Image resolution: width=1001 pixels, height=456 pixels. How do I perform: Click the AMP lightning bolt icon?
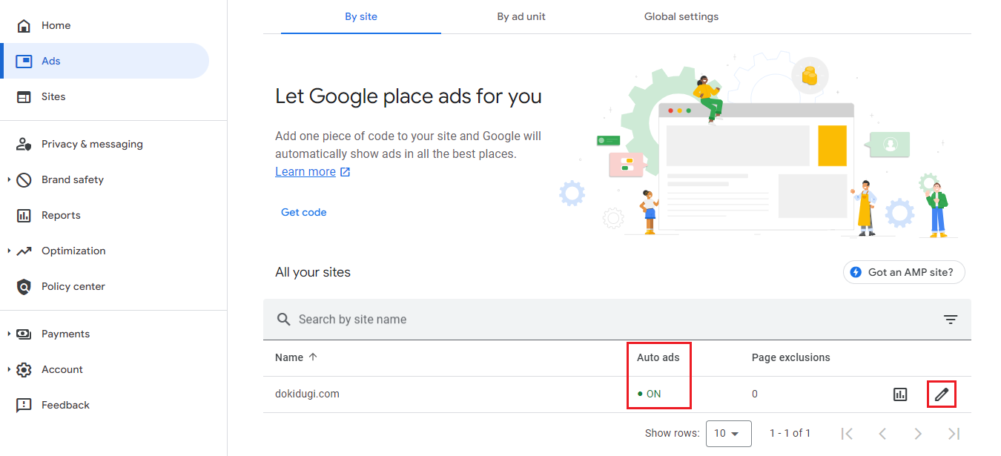856,272
